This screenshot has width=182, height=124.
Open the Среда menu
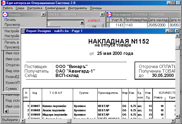pos(20,8)
